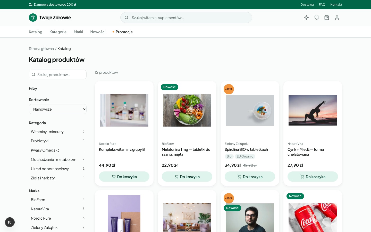Open the Spirulina pills image

(250, 110)
